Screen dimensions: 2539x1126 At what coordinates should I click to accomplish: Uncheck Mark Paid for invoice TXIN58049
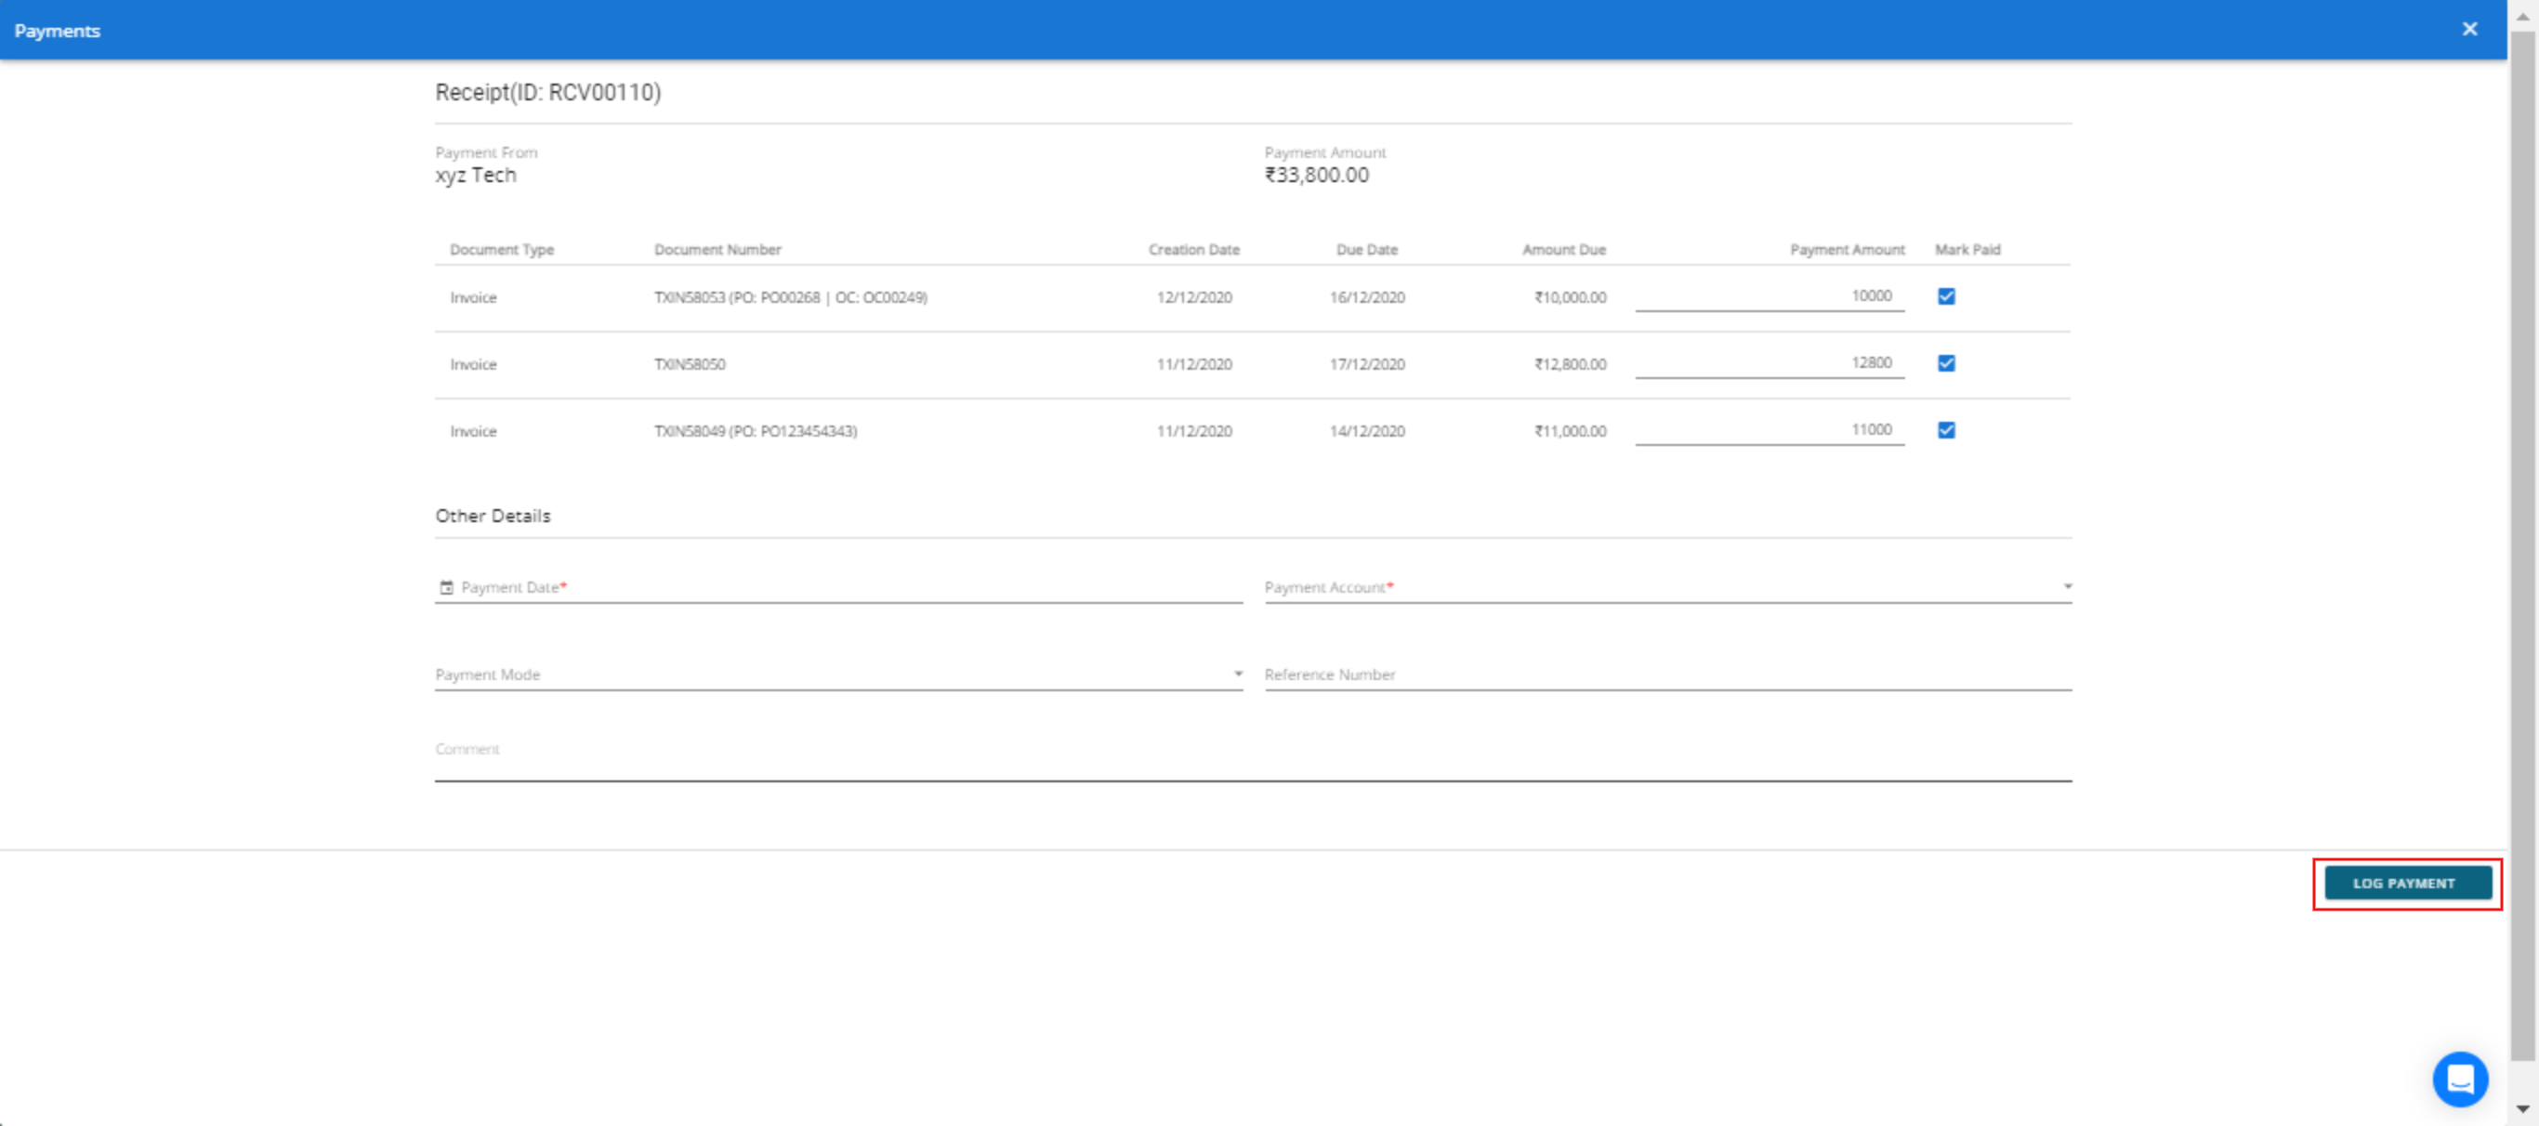[x=1946, y=430]
